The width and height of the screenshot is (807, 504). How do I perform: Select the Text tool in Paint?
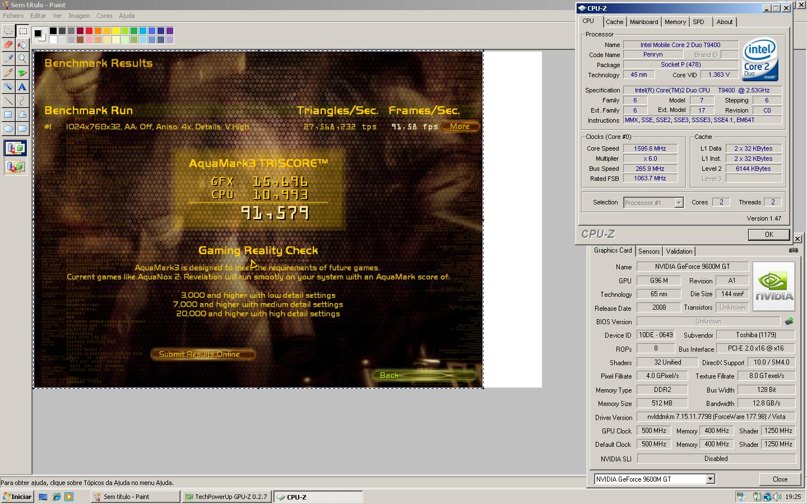point(22,87)
